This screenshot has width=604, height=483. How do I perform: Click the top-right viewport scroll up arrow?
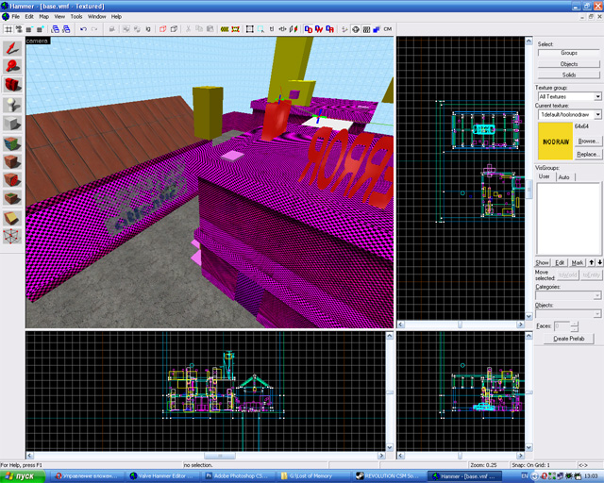pos(528,41)
